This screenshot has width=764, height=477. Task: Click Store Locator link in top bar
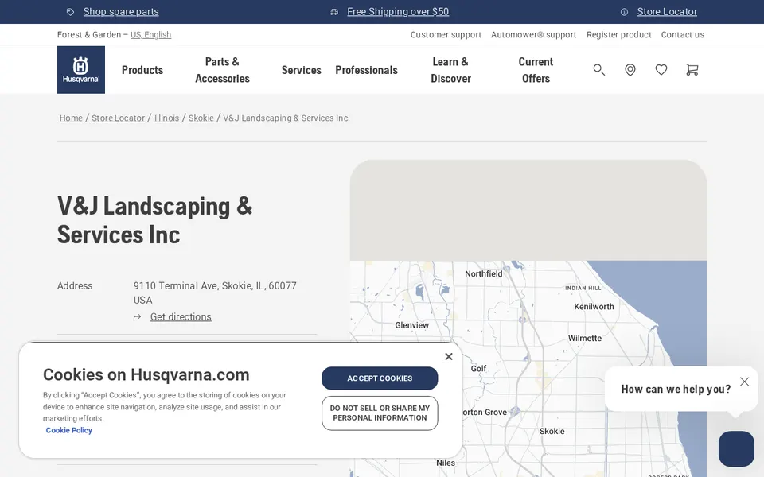(667, 12)
